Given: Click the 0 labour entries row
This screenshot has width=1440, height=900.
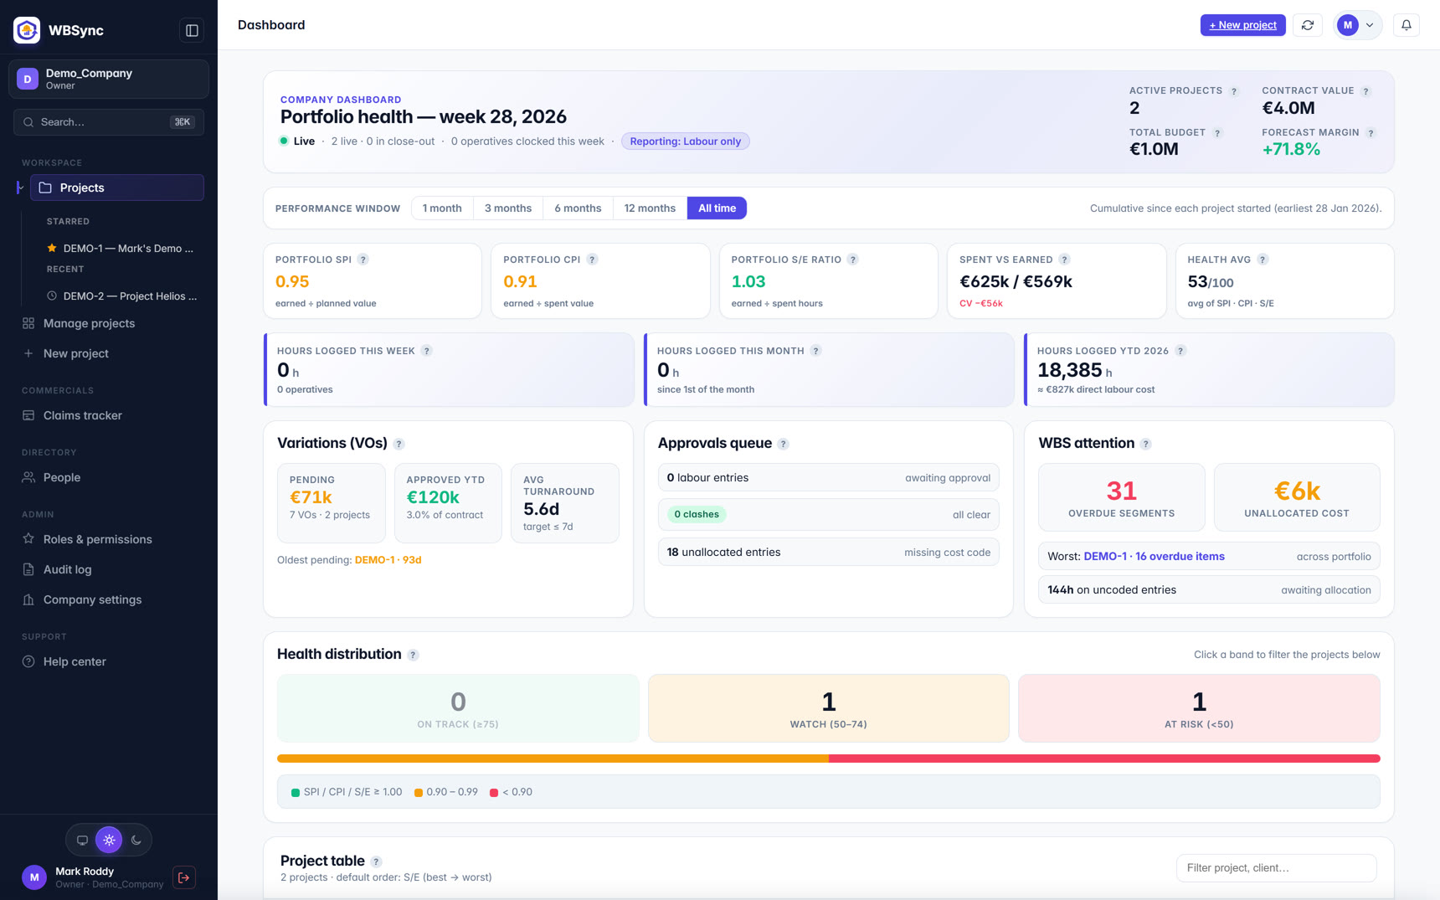Looking at the screenshot, I should [828, 478].
